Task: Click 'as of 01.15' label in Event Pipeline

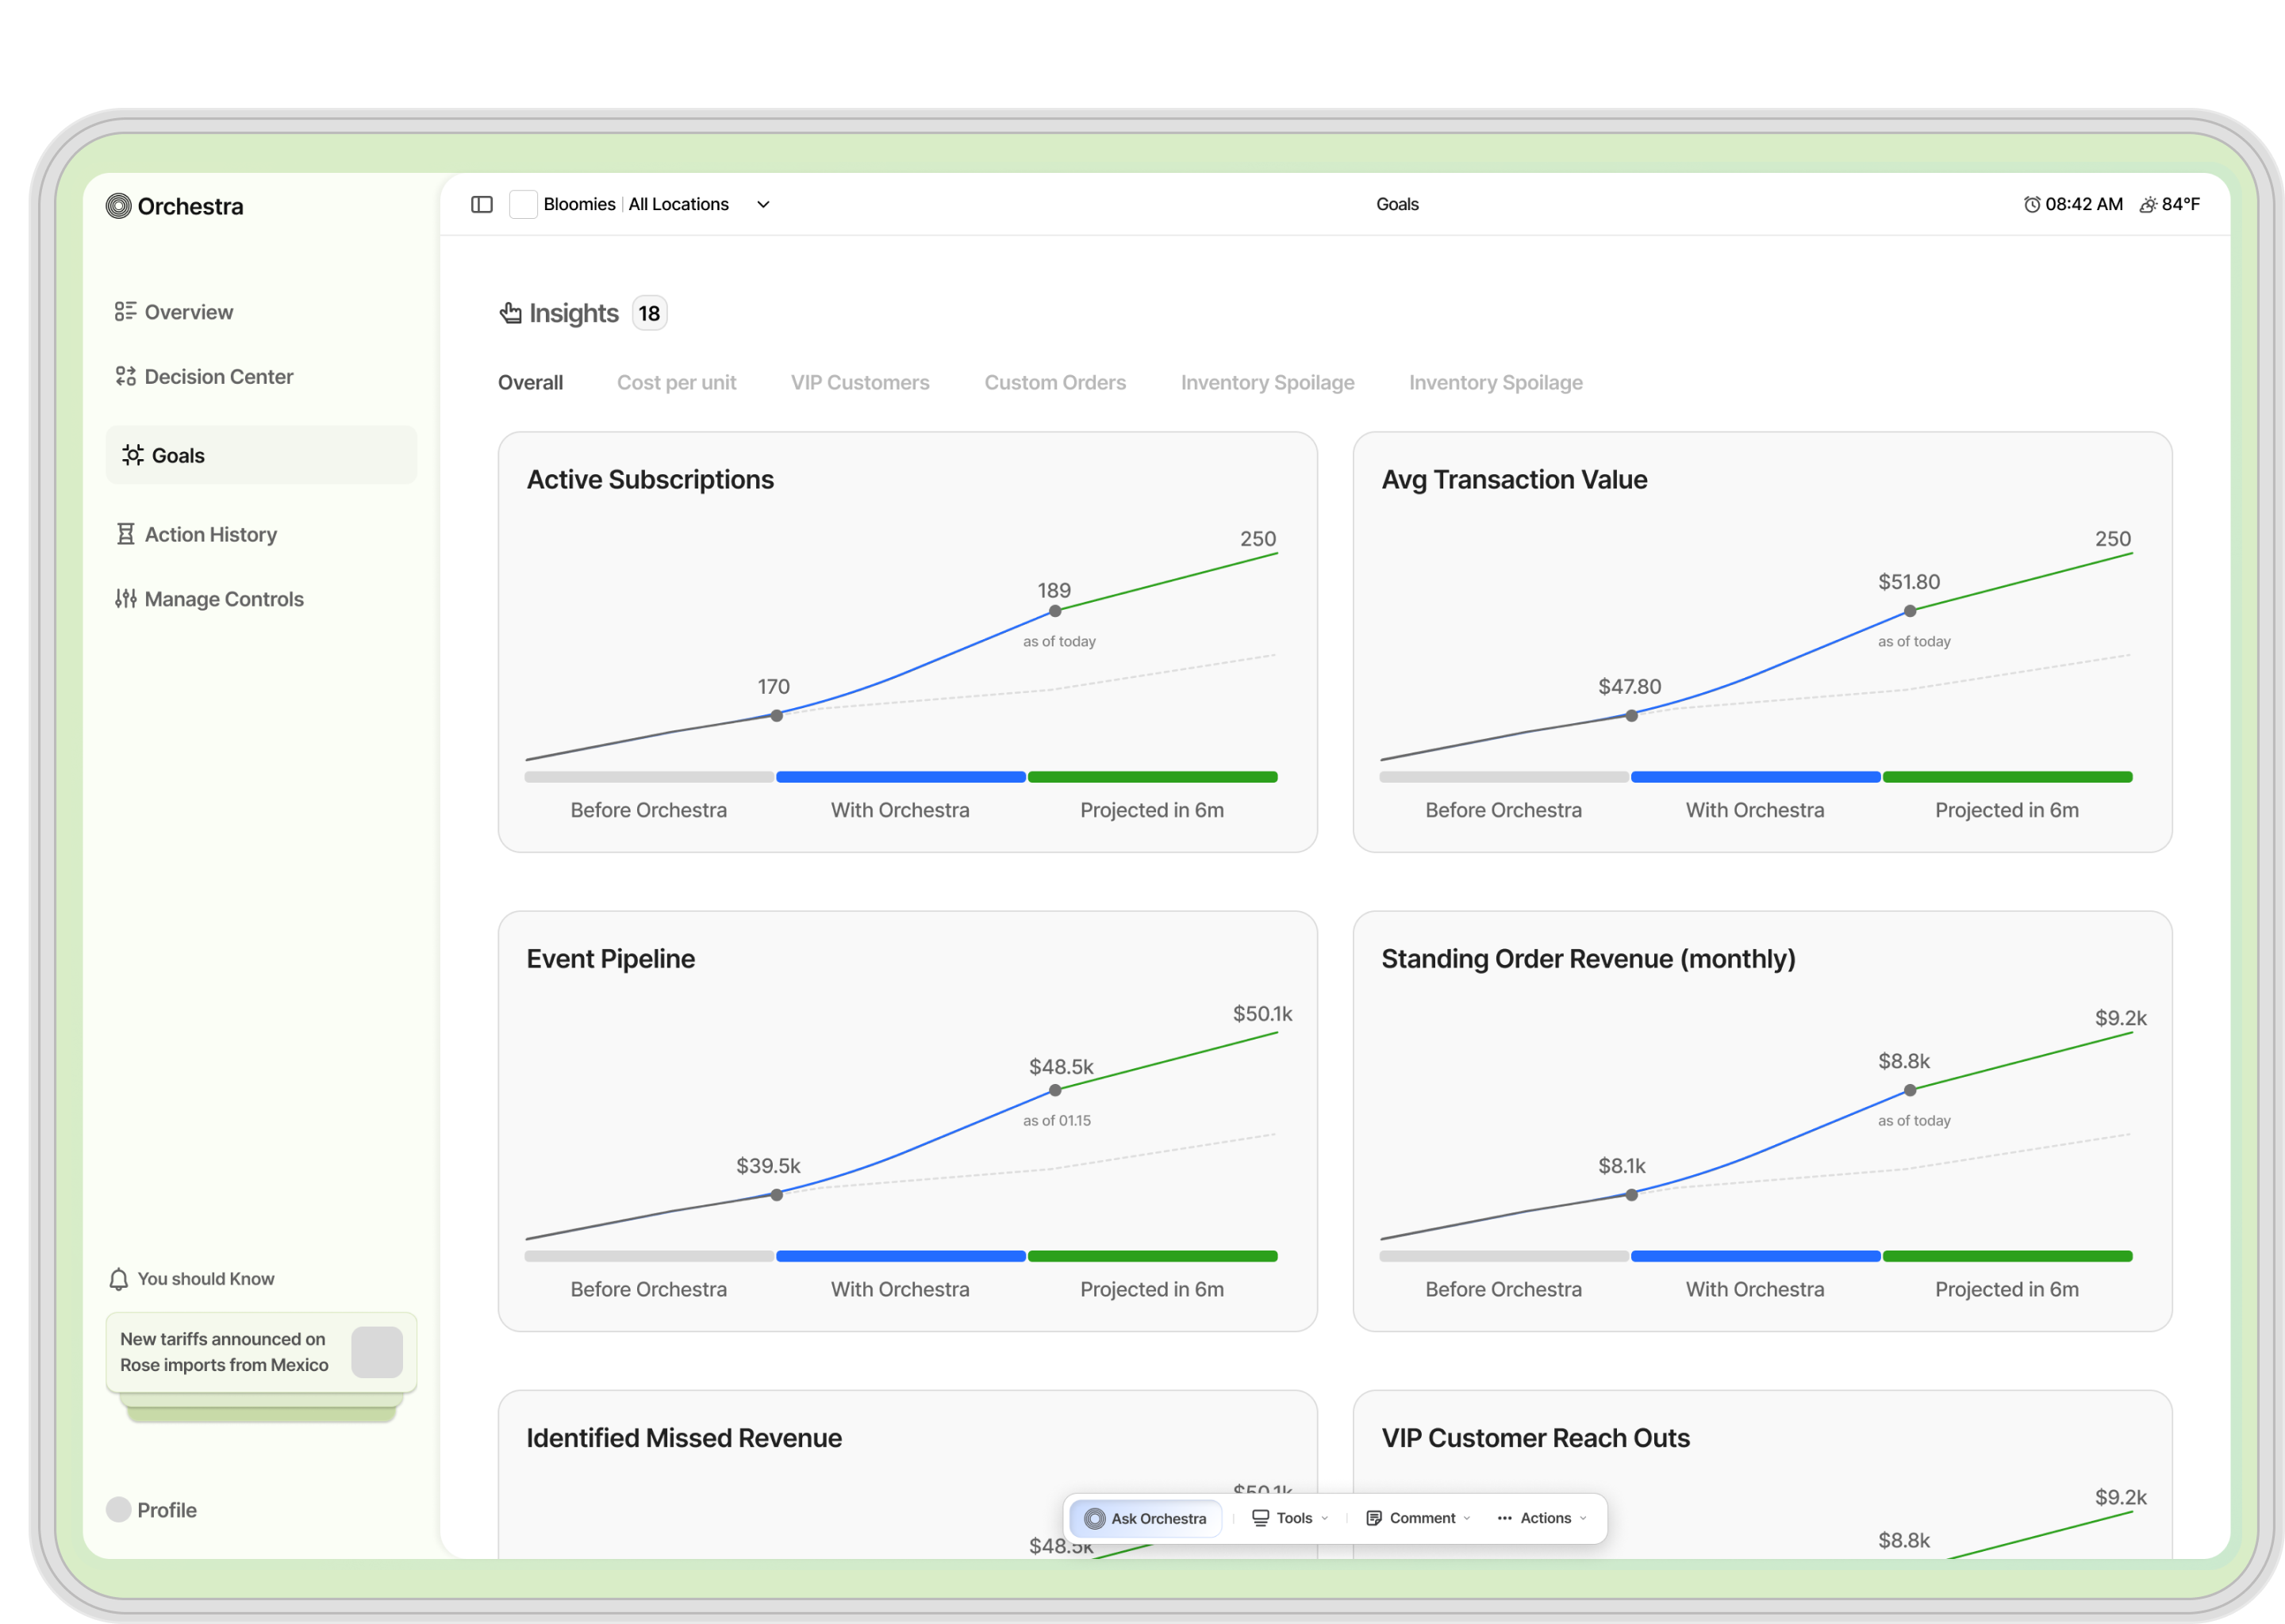Action: click(x=1057, y=1120)
